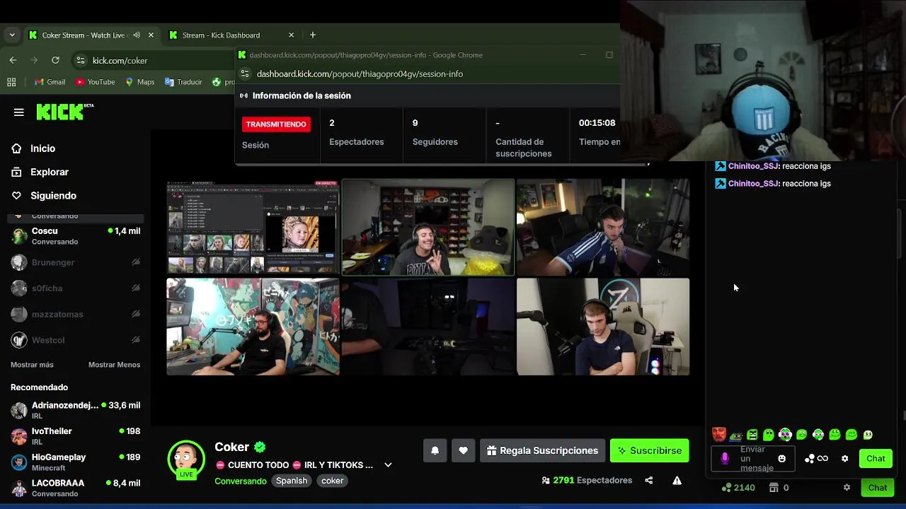Open offline channel Westcol
Screen dimensions: 906x509
[75, 340]
